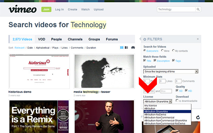This screenshot has height=133, width=213.
Task: Toggle the Tags field checkbox
Action: (173, 60)
